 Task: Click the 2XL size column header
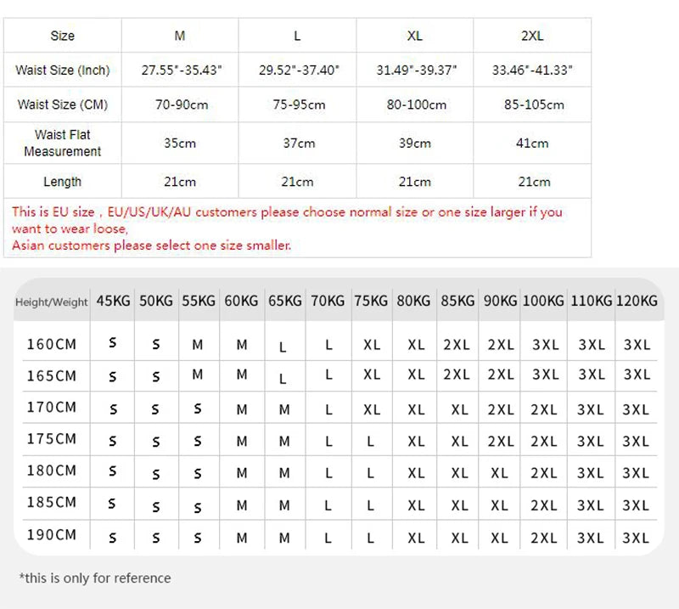point(532,37)
